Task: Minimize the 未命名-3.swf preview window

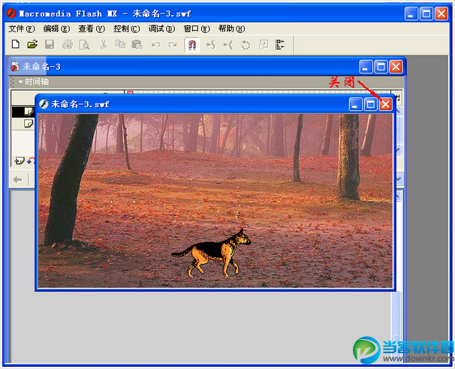Action: point(355,104)
